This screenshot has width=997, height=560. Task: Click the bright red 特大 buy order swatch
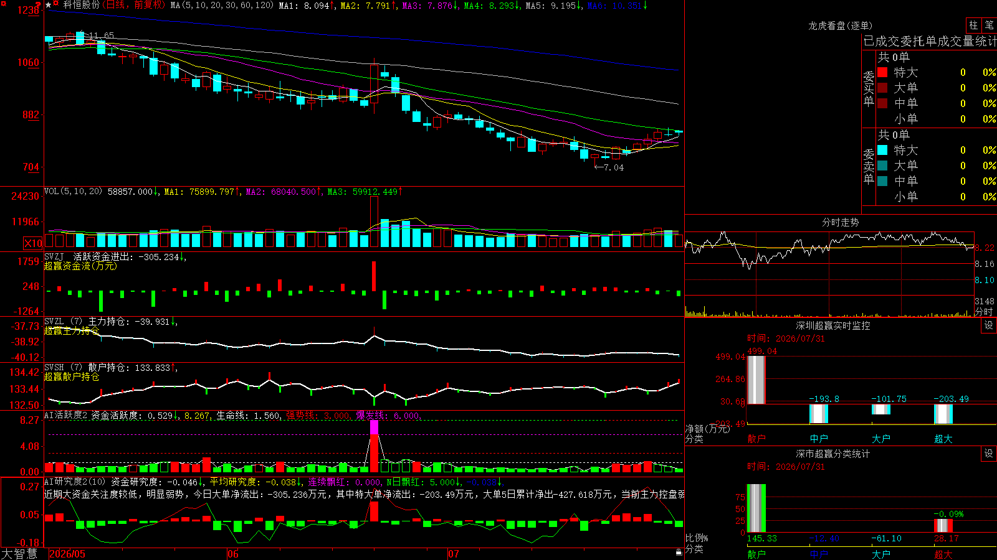(x=882, y=72)
